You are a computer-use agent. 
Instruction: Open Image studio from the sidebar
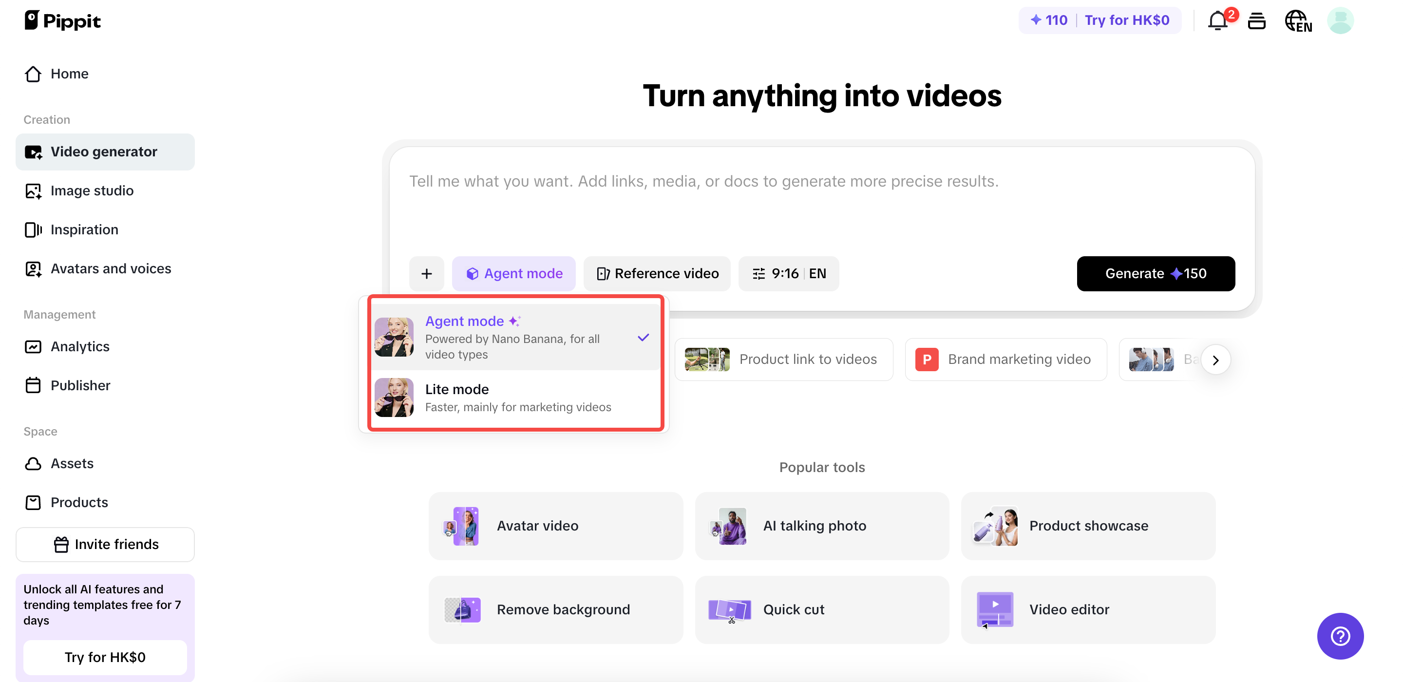pos(92,190)
